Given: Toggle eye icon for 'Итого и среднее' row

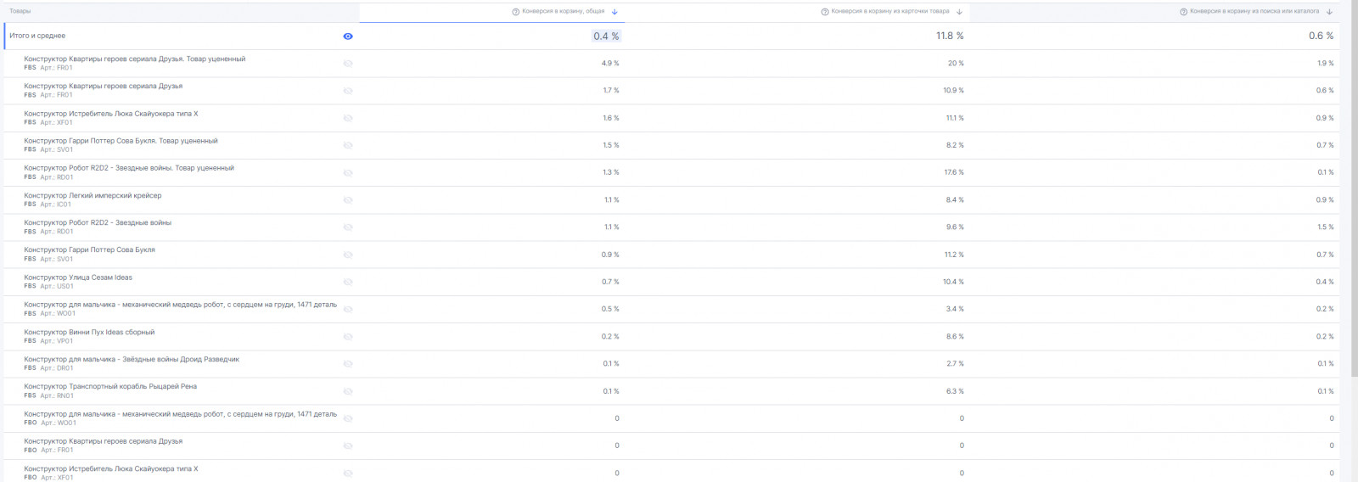Looking at the screenshot, I should [348, 36].
